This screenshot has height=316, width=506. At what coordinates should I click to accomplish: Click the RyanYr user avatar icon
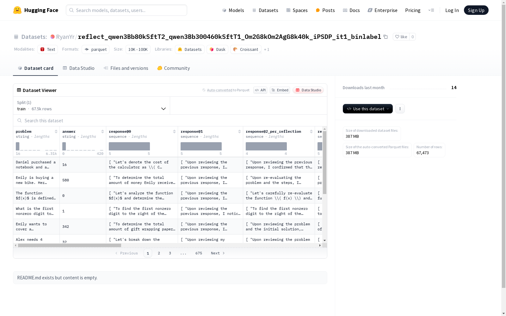(52, 37)
